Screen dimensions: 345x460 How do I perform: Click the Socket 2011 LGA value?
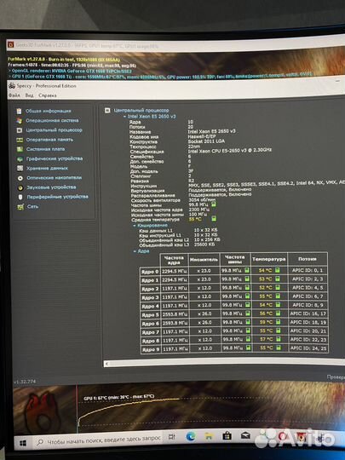coord(206,141)
